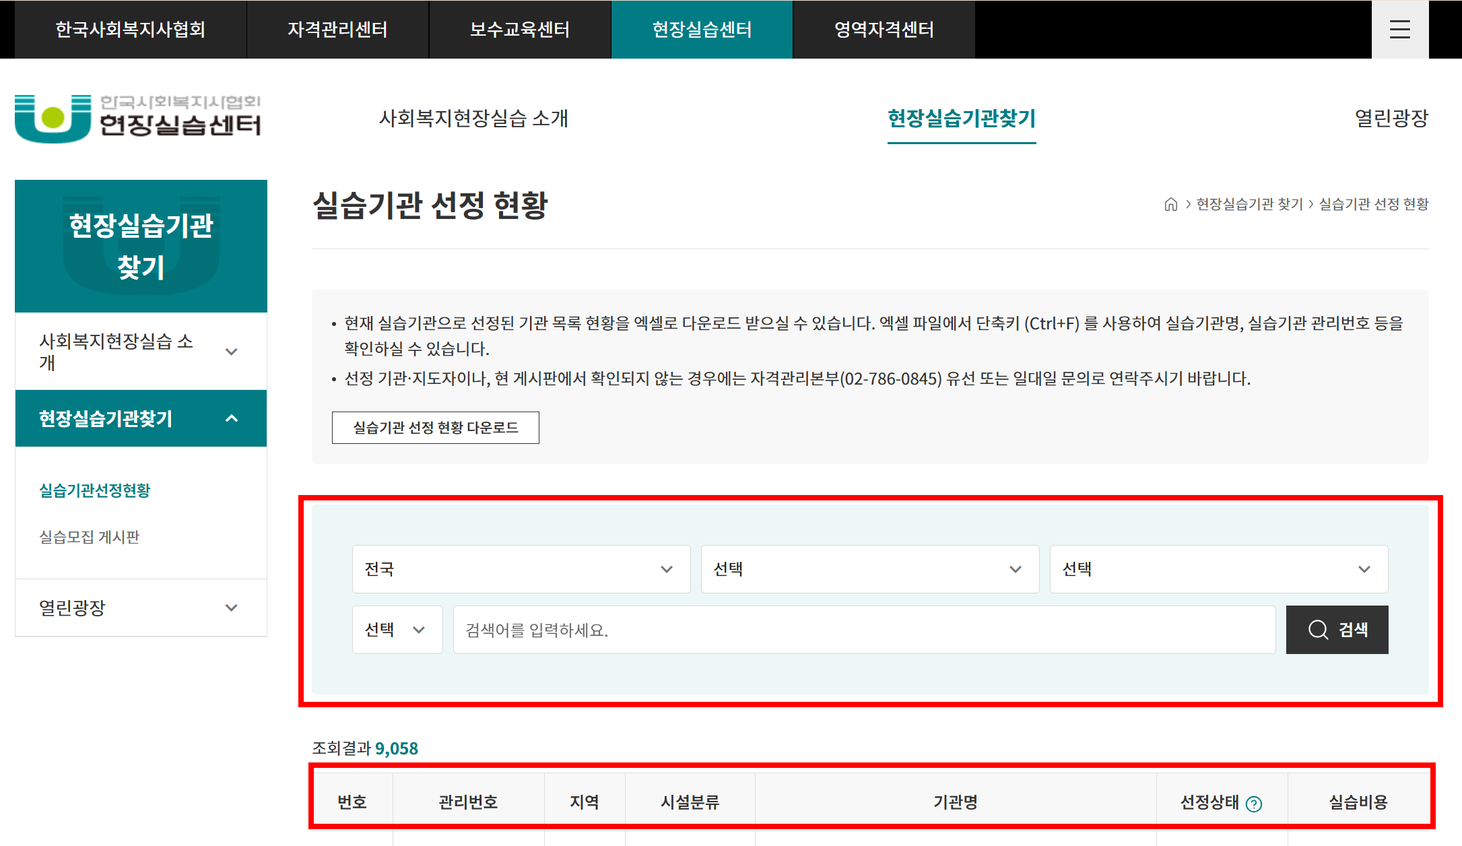Open the small 선택 search-type dropdown
This screenshot has height=846, width=1462.
pos(397,629)
